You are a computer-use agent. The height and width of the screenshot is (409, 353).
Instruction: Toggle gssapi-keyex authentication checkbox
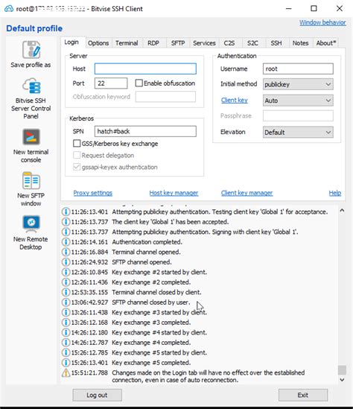77,167
